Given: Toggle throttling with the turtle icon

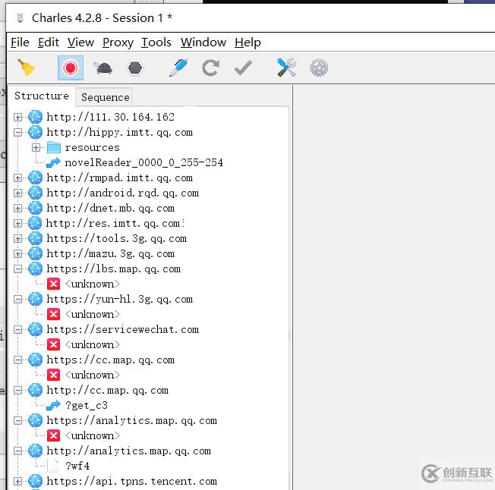Looking at the screenshot, I should pyautogui.click(x=103, y=68).
